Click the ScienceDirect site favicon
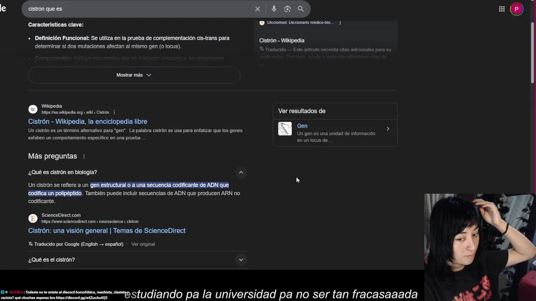536x301 pixels. pyautogui.click(x=33, y=218)
